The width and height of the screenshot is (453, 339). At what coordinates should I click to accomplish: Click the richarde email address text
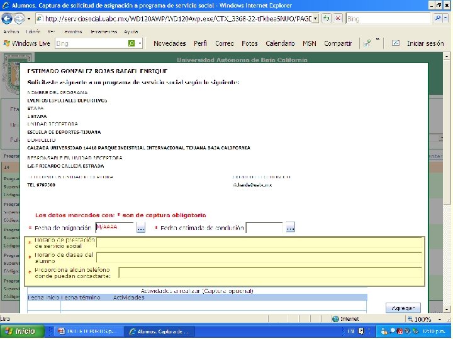[x=252, y=185]
